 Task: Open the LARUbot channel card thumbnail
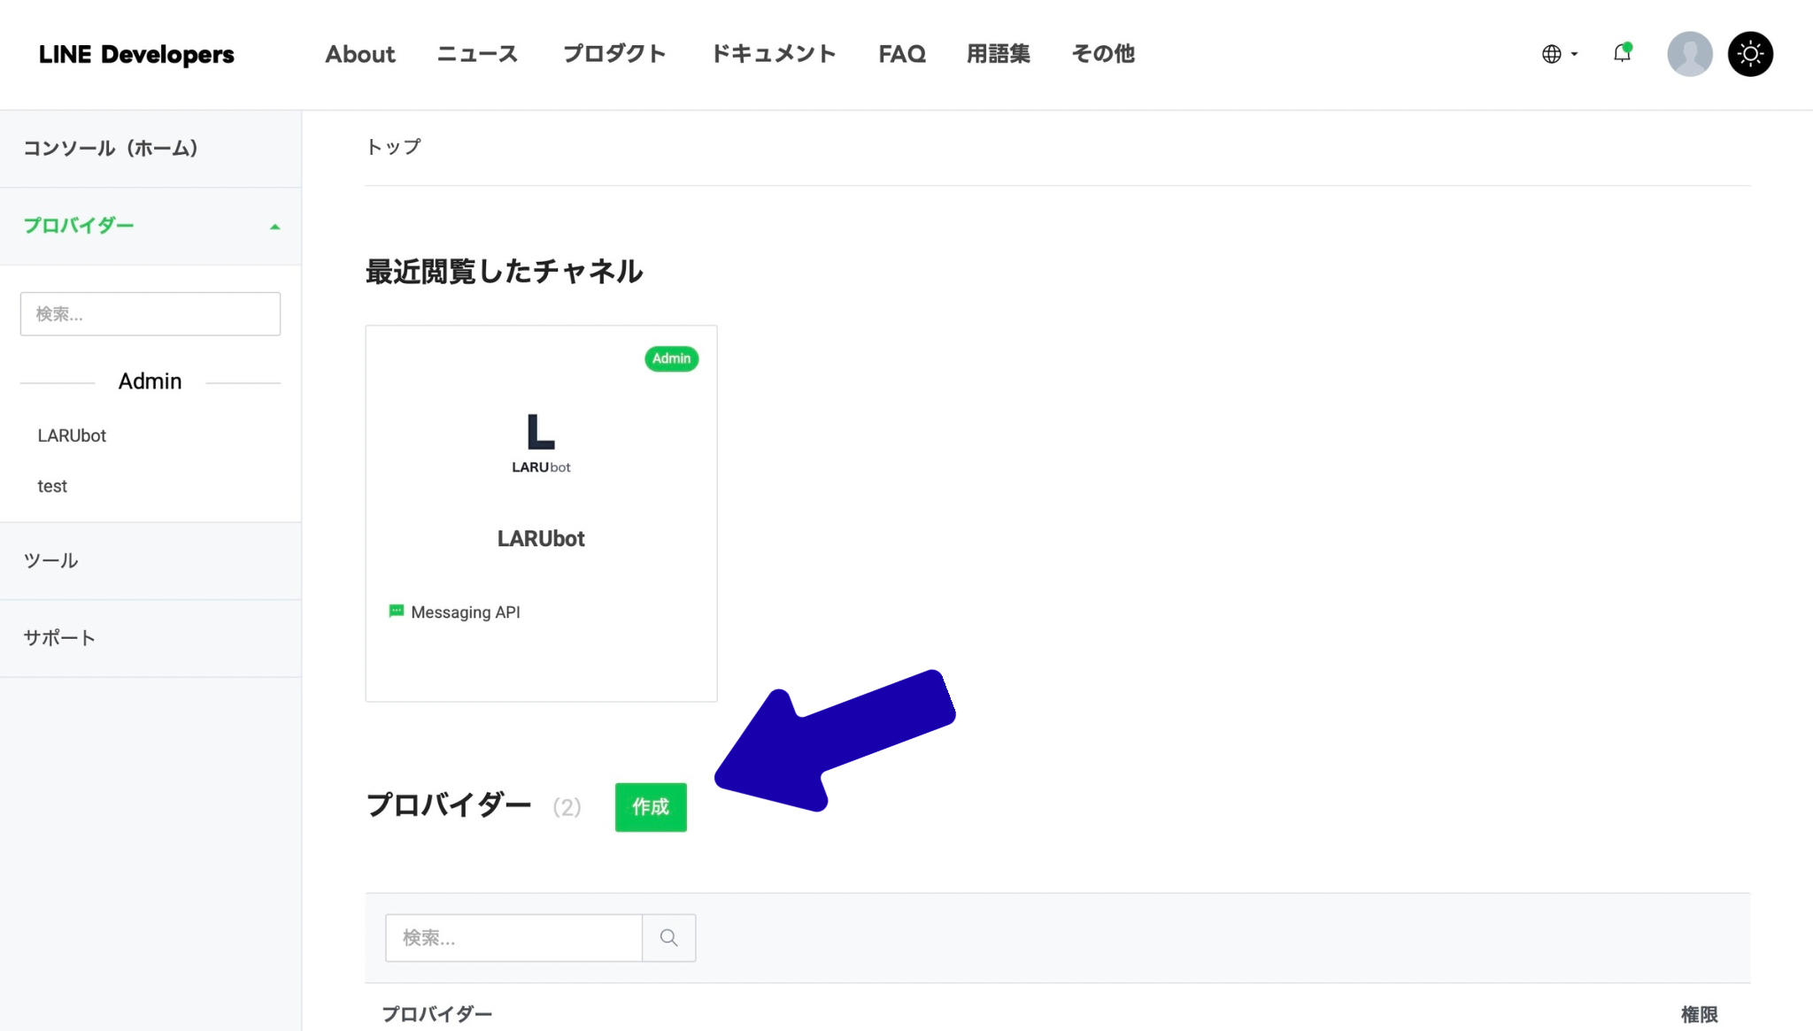click(540, 442)
